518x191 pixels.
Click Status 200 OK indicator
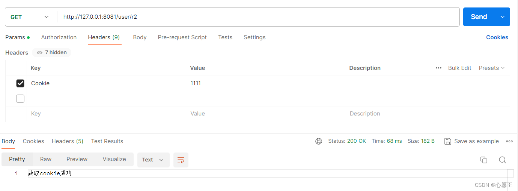click(x=347, y=141)
